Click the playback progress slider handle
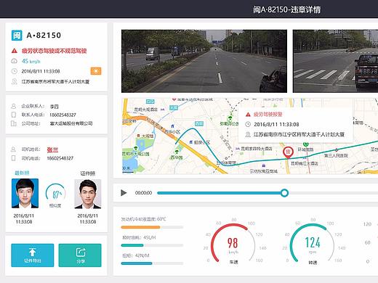Viewport: 378px width, 283px height. (x=284, y=193)
